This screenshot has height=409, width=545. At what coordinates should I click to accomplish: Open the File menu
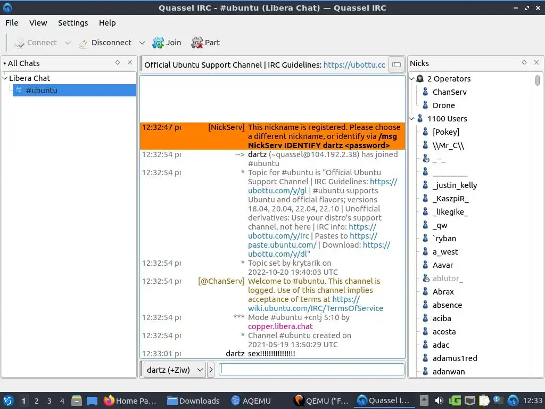[x=12, y=23]
